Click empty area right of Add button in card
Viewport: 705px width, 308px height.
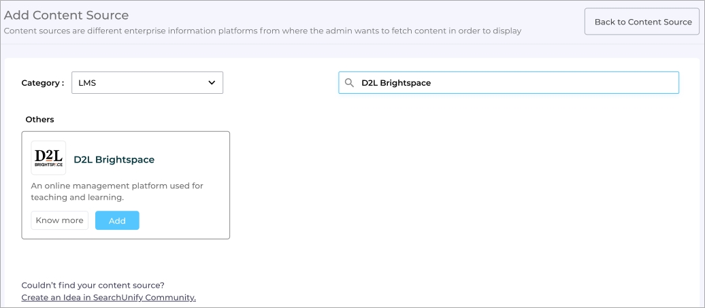[182, 220]
